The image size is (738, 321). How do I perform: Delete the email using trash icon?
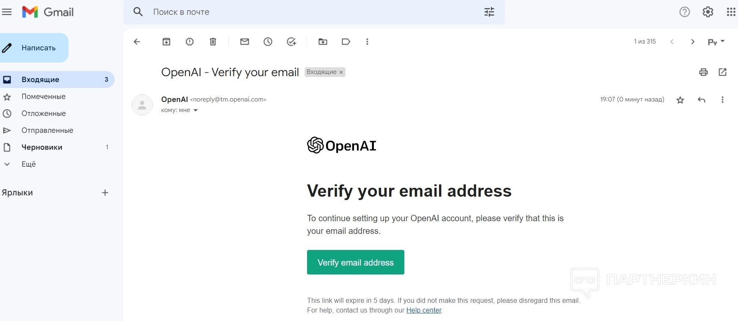[213, 41]
